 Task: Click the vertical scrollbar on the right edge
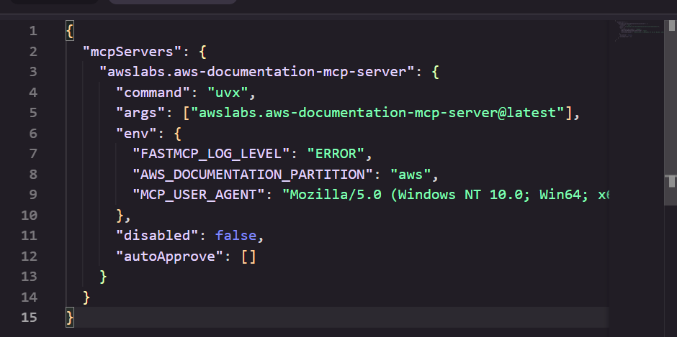672,180
